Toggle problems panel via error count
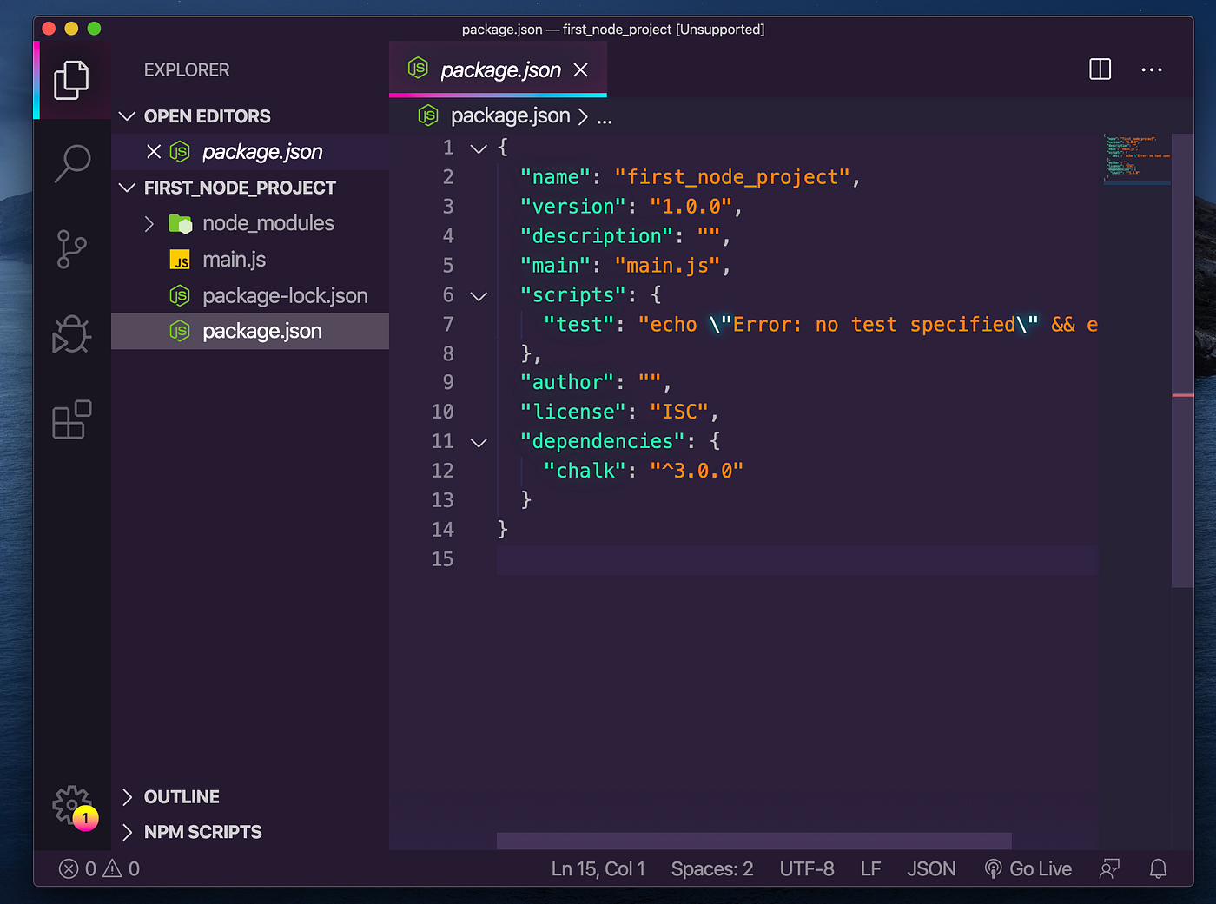This screenshot has height=904, width=1216. click(78, 868)
